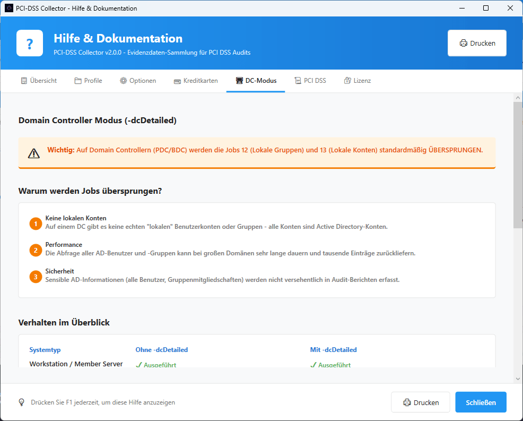Click the orange circle 1 beside Keine lokalen Konten
The height and width of the screenshot is (421, 523).
click(36, 224)
